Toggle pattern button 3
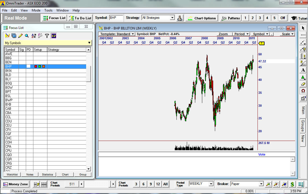 tap(260, 18)
